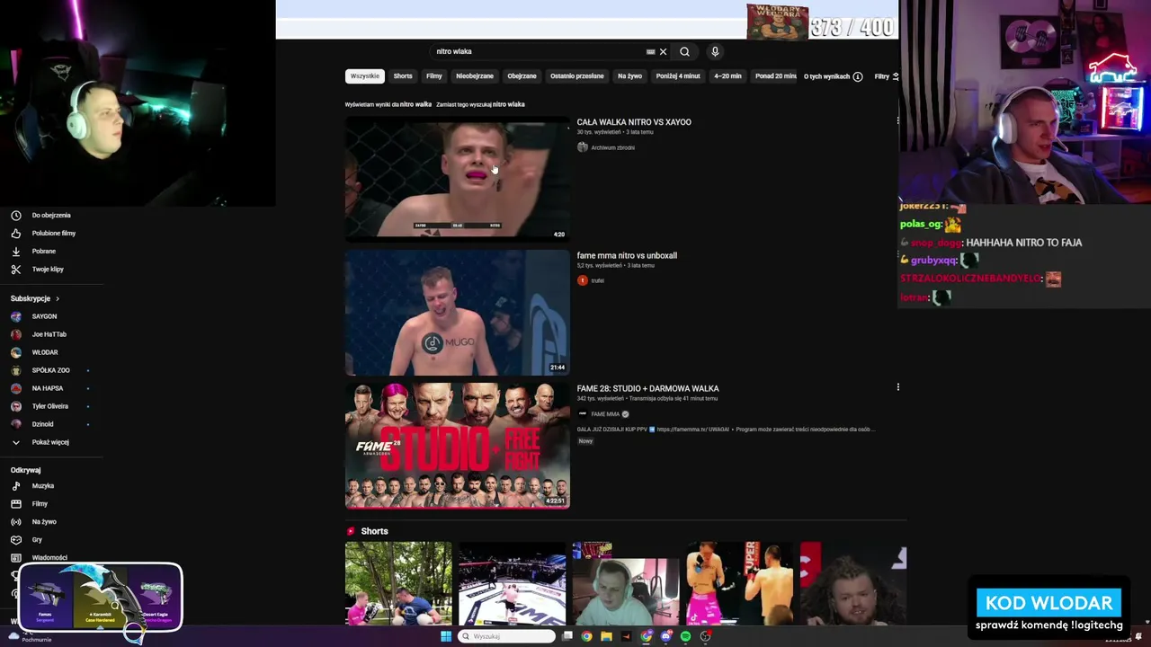Screen dimensions: 1151x647
Task: Open Twoje klipy scissors icon
Action: [x=15, y=269]
